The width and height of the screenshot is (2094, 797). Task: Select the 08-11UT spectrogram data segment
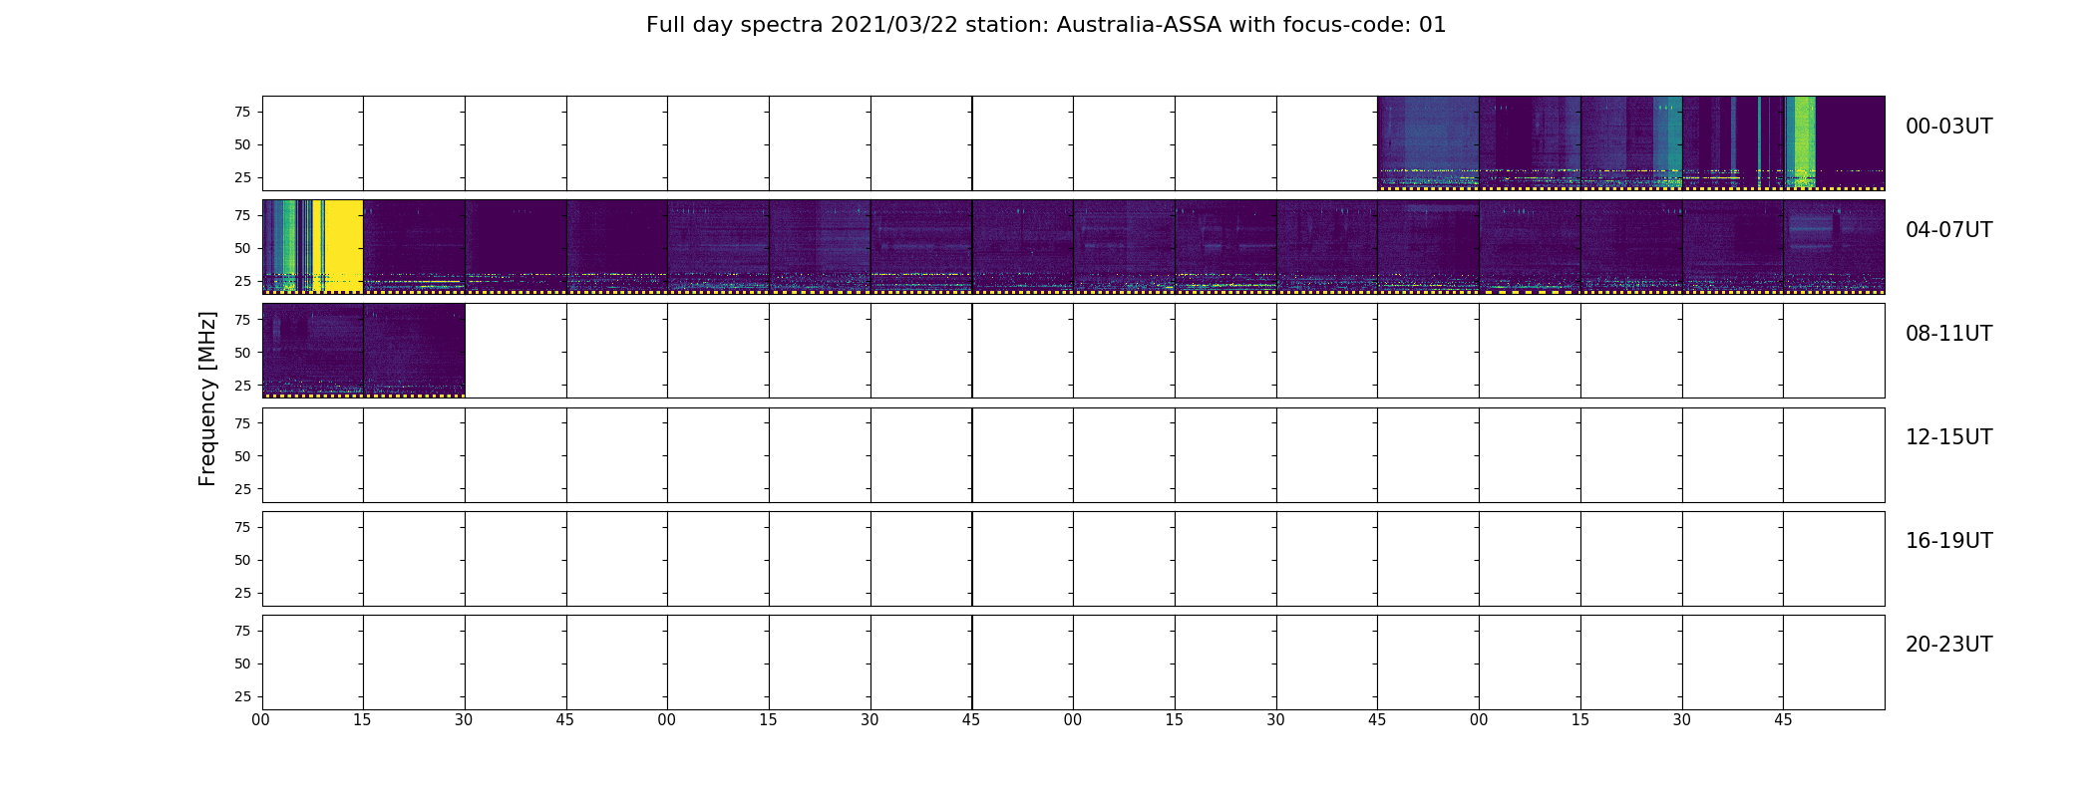pyautogui.click(x=363, y=351)
